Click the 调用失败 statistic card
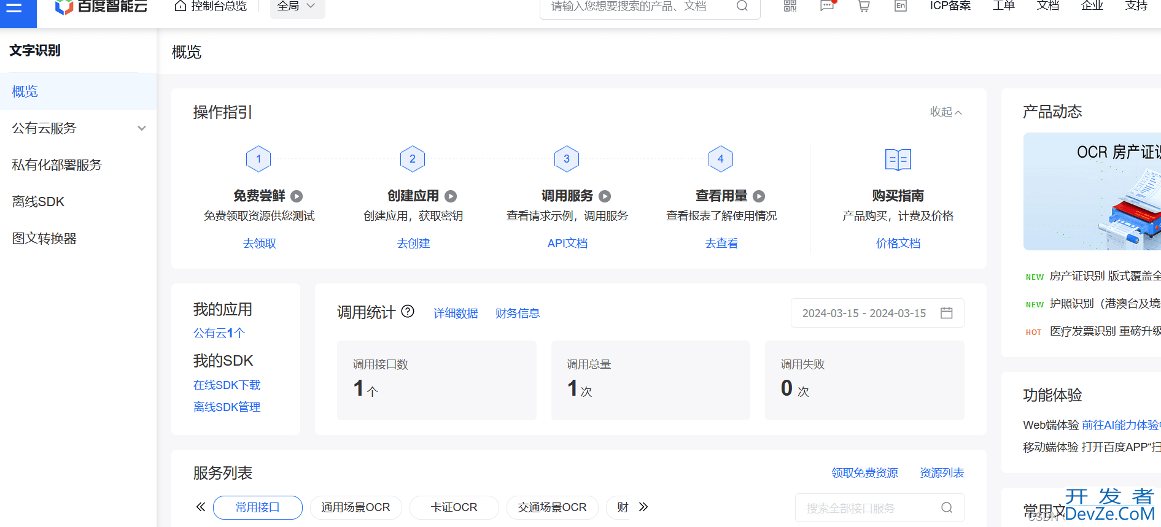 point(864,380)
